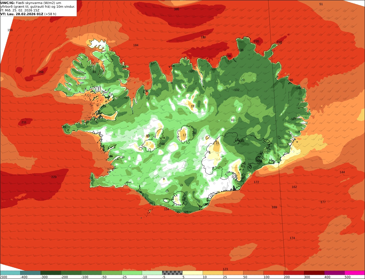
Task: Click the map value -20
Action: 242,80
